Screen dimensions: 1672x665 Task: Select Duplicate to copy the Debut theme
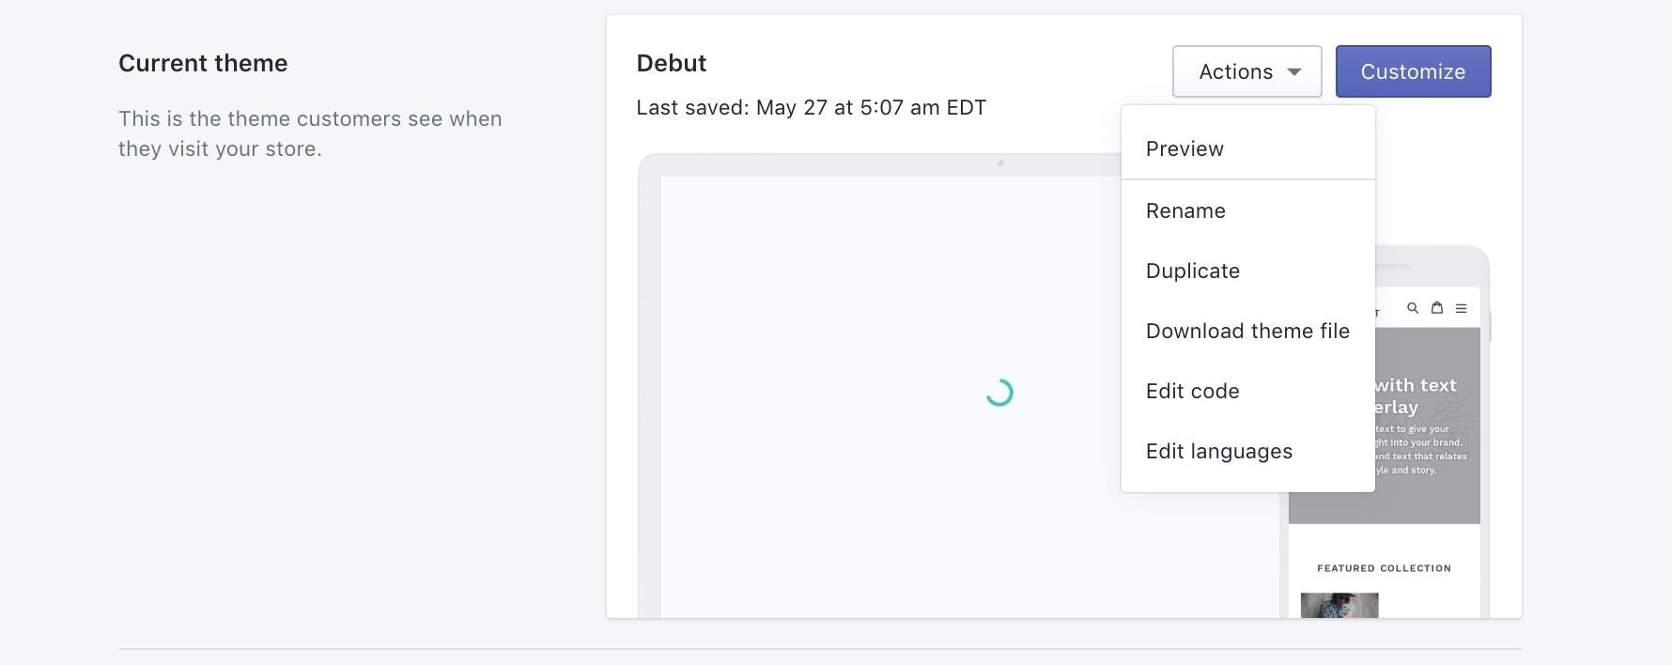click(1193, 271)
